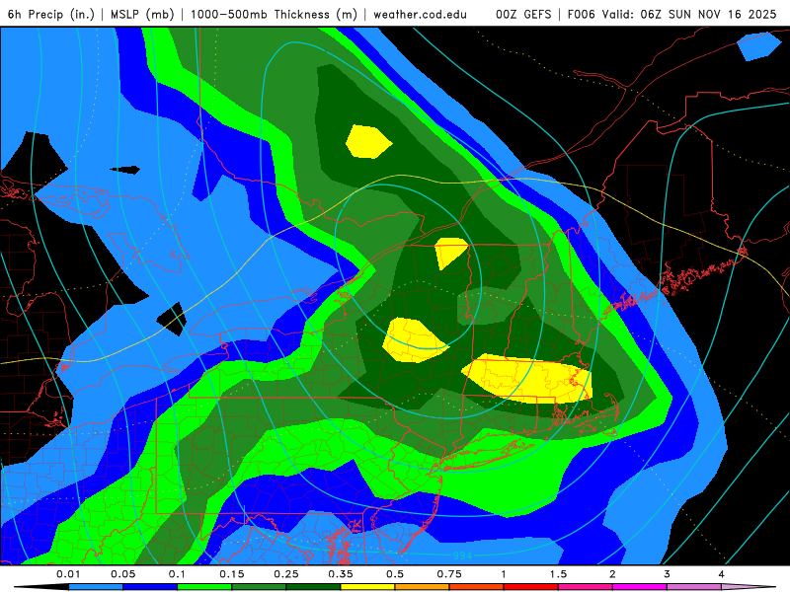Image resolution: width=790 pixels, height=592 pixels.
Task: Click the '994' isobar contour label
Action: click(x=462, y=555)
